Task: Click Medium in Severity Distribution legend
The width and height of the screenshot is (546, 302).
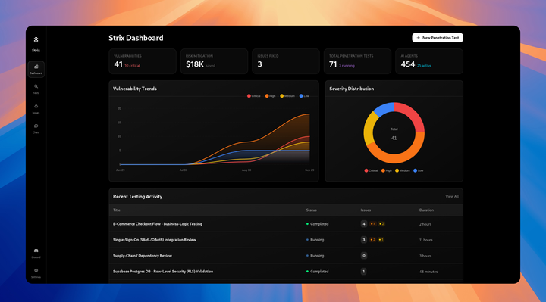Action: pyautogui.click(x=403, y=170)
